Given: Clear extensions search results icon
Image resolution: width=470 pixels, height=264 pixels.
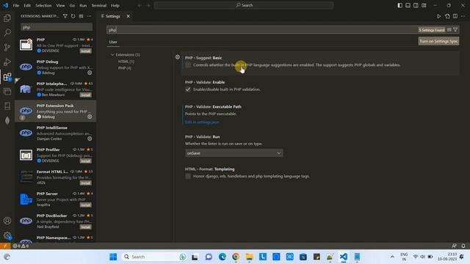Looking at the screenshot, I should (82, 16).
